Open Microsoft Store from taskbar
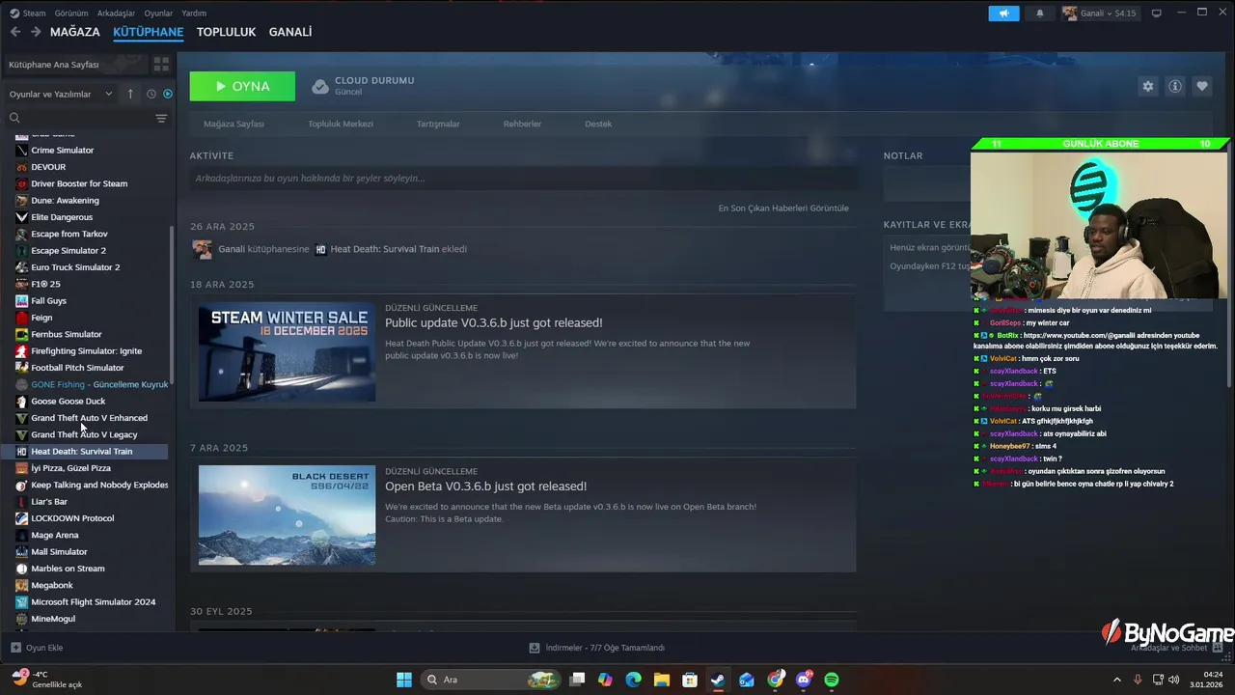 pos(690,680)
